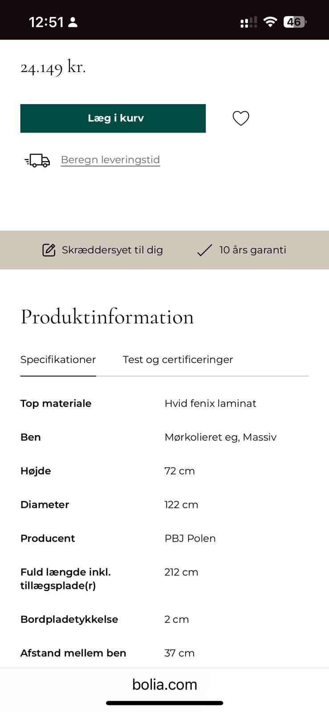Tap the 12:51 clock in the status bar
This screenshot has width=329, height=712.
(x=46, y=22)
